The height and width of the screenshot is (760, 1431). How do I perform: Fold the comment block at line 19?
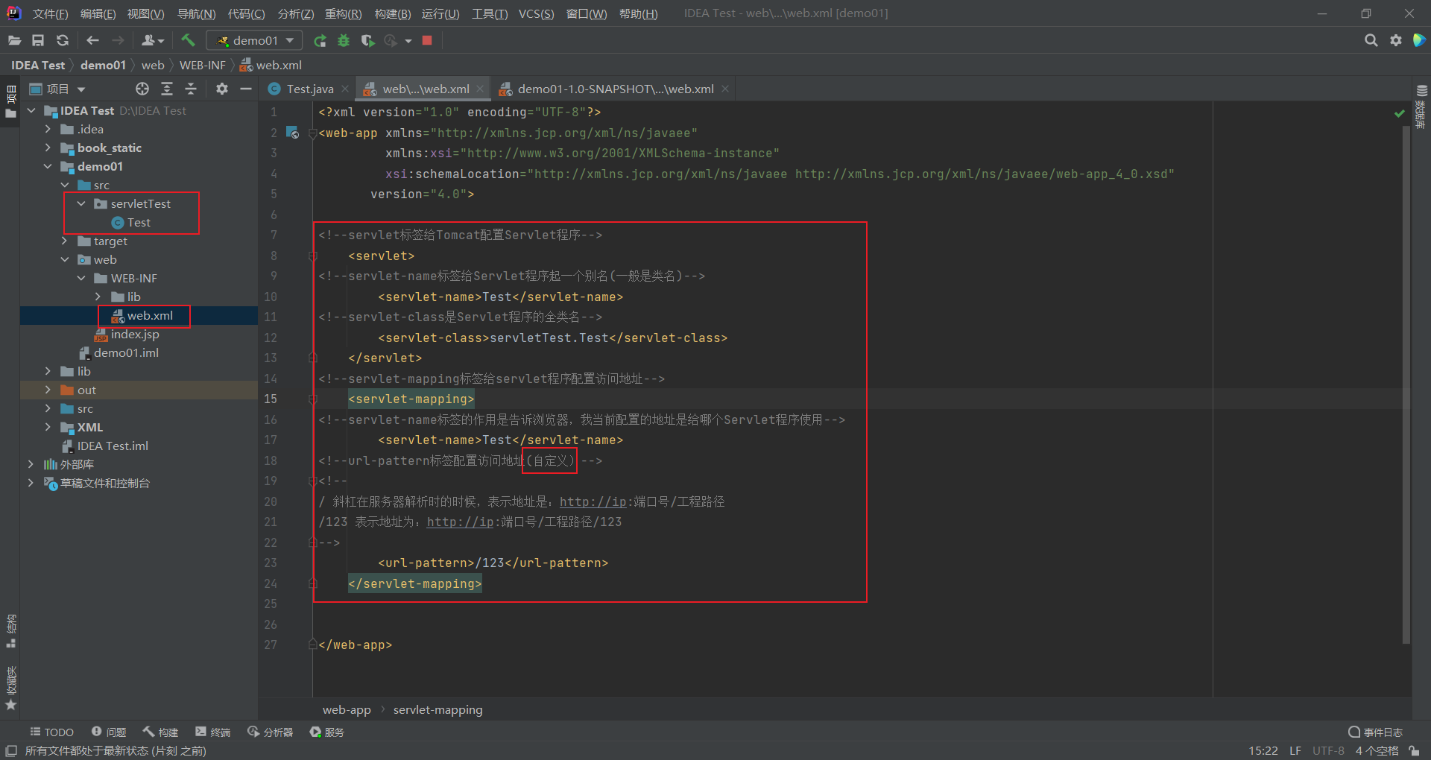pyautogui.click(x=313, y=481)
